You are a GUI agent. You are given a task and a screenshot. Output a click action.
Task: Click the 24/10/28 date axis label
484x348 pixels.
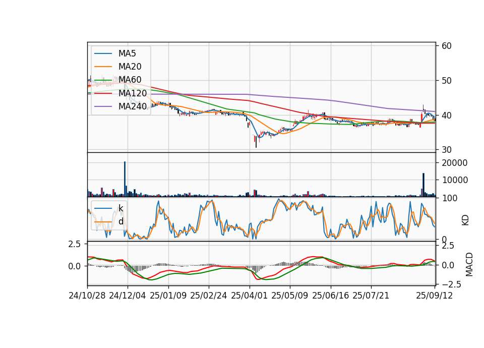[x=87, y=296]
